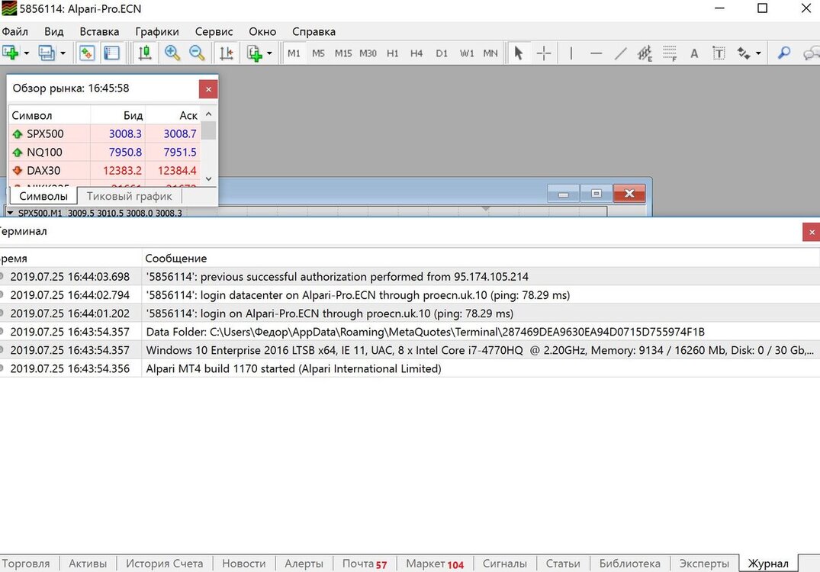Open the arrows objects dropdown
Screen dimensions: 820x572
[758, 53]
